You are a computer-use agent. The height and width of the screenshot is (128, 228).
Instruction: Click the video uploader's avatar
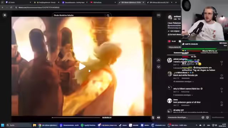click(x=170, y=17)
